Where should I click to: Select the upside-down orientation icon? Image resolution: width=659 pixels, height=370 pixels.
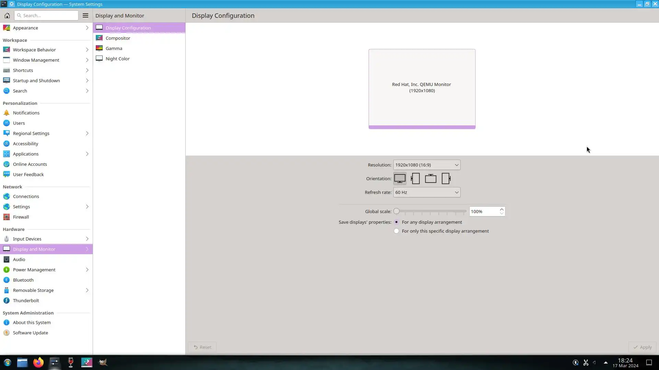[430, 178]
